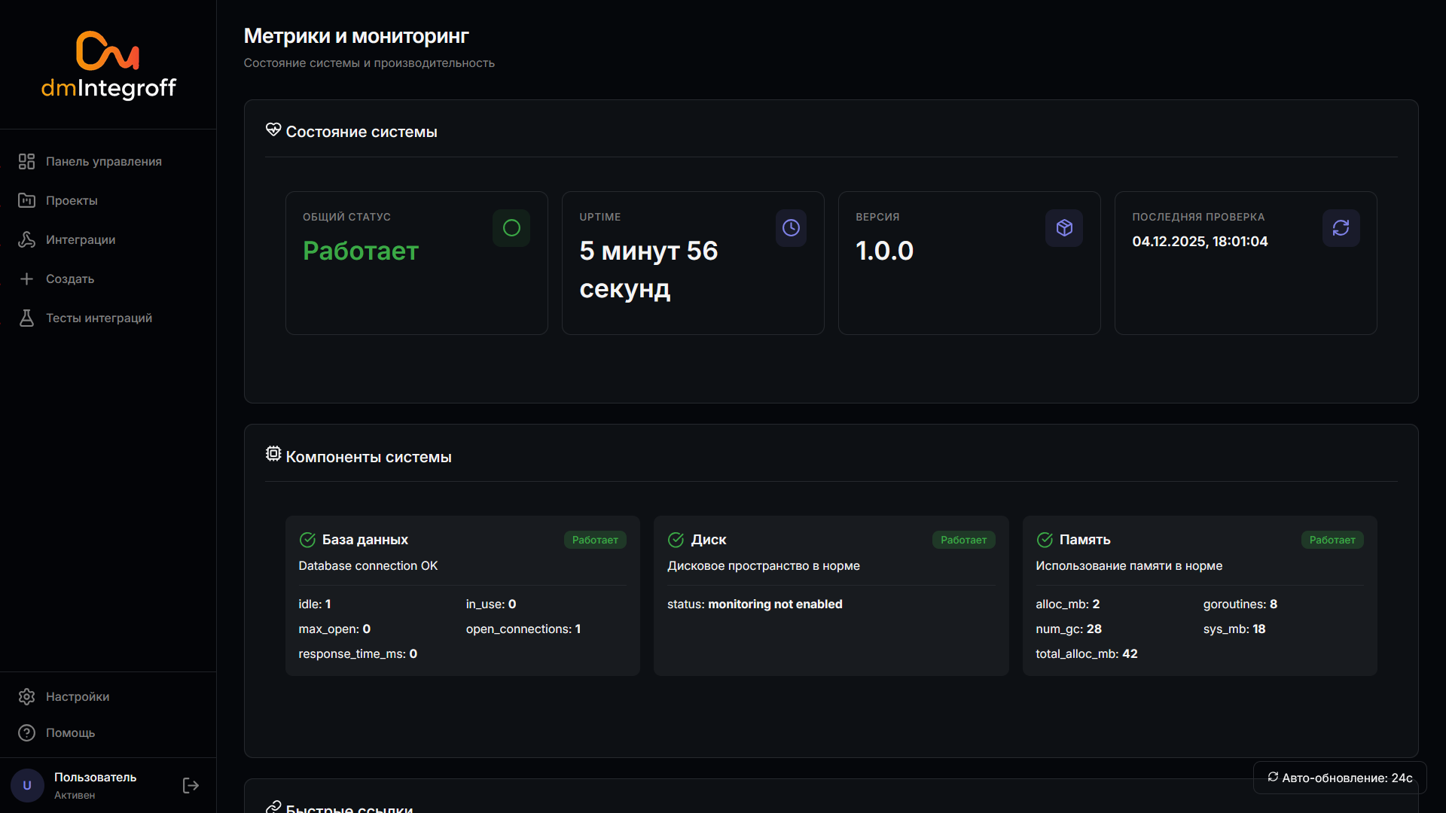The width and height of the screenshot is (1446, 813).
Task: Click the check icon beside База данных
Action: coord(307,540)
